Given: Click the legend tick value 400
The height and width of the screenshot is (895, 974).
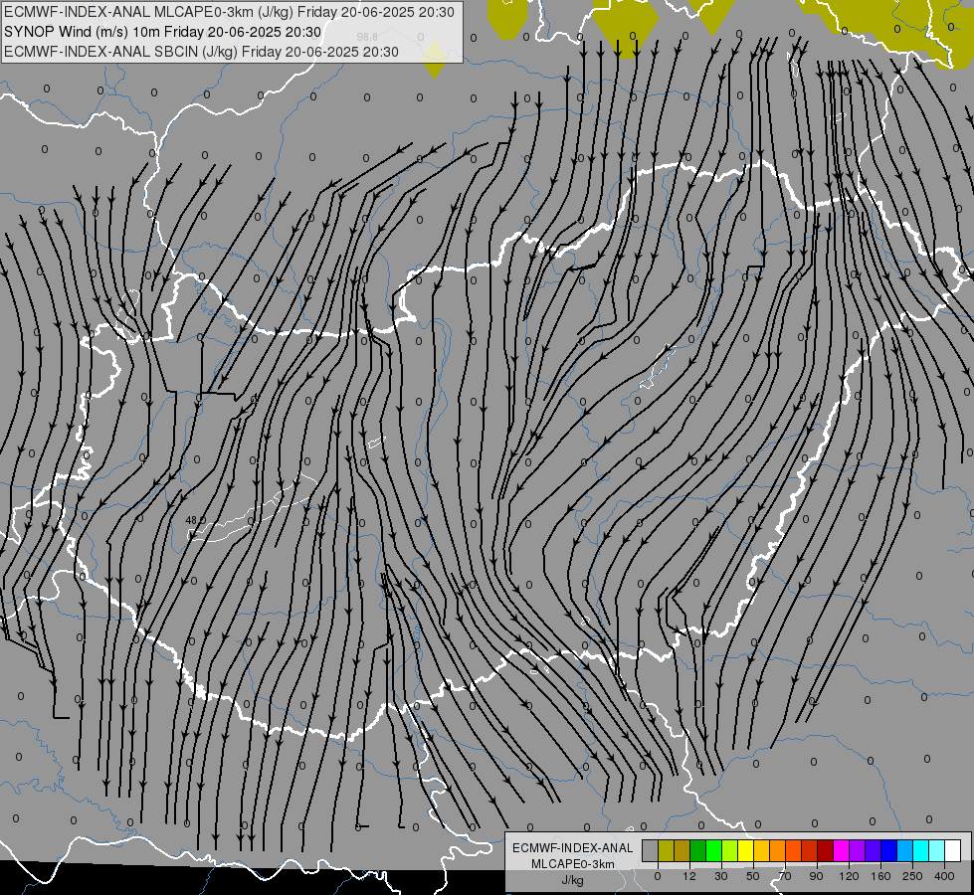Looking at the screenshot, I should pos(944,876).
